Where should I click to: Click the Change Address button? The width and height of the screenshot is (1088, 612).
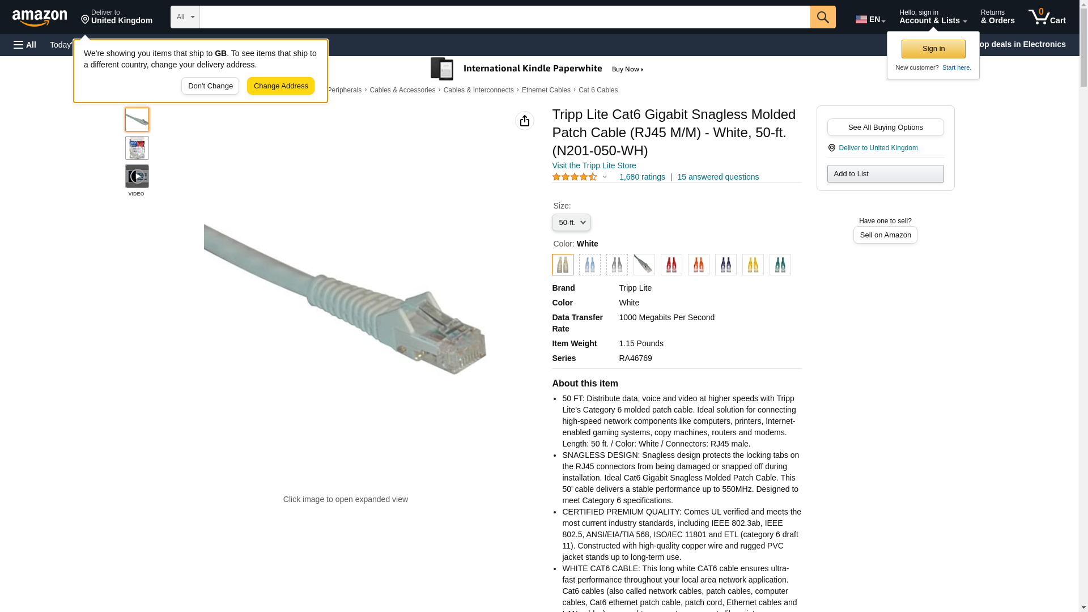tap(280, 86)
